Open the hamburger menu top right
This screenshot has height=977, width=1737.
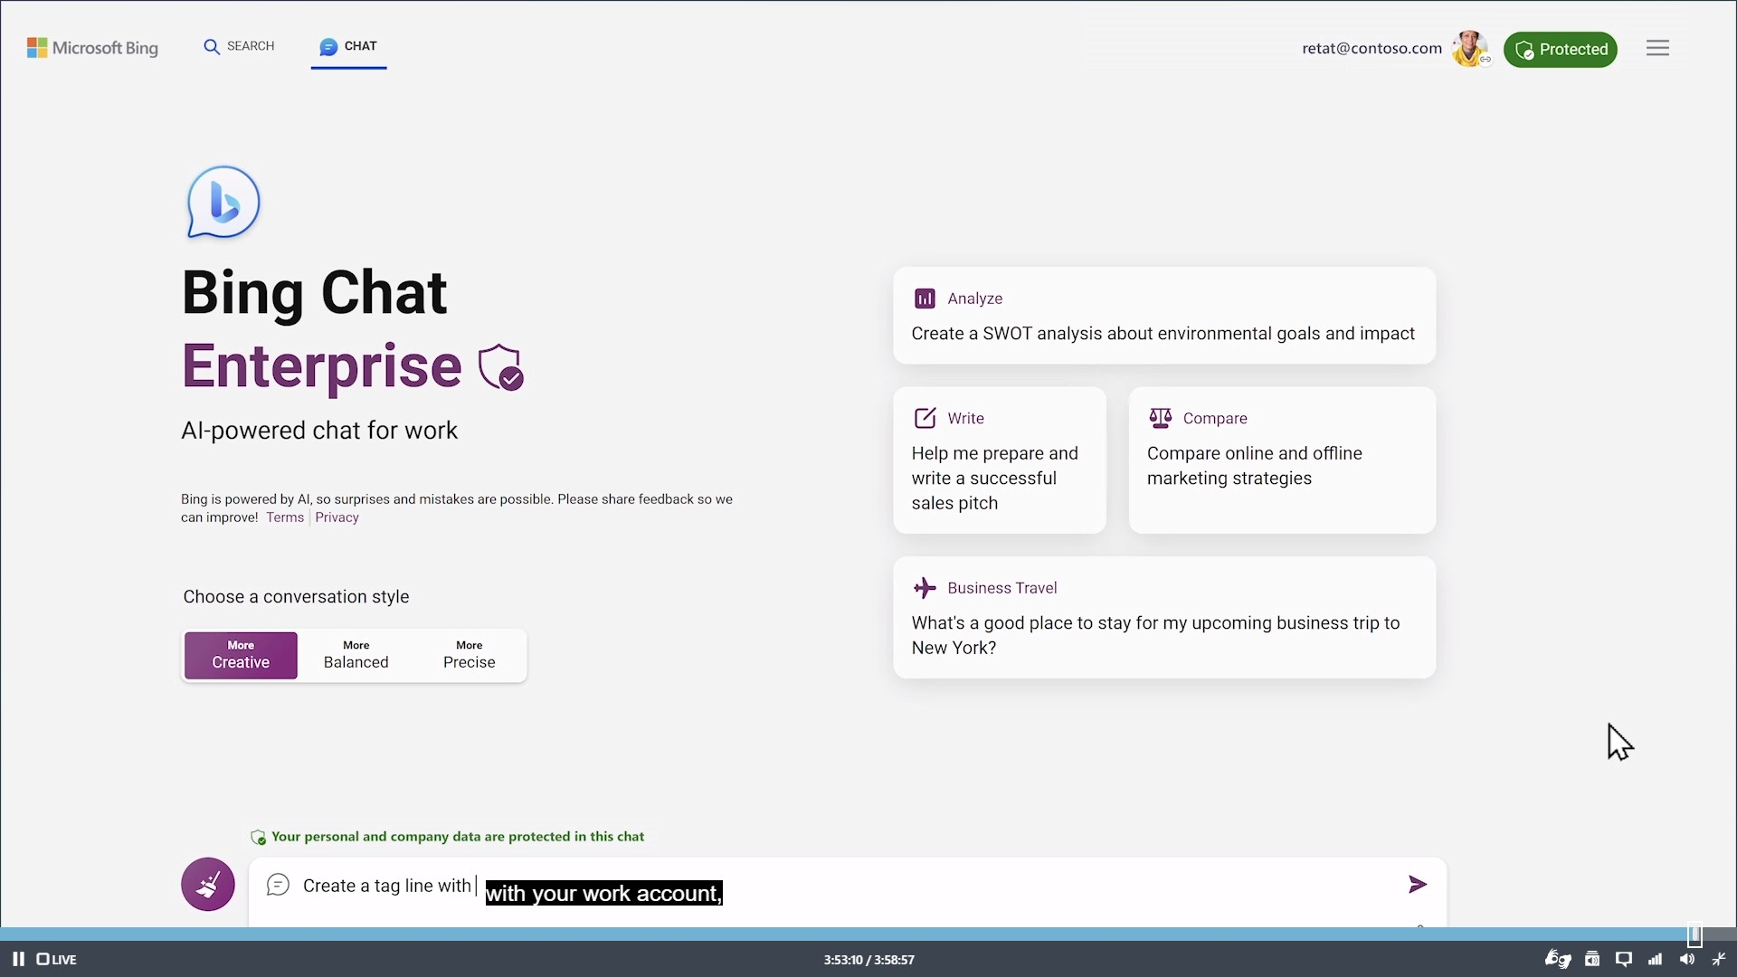pos(1658,48)
